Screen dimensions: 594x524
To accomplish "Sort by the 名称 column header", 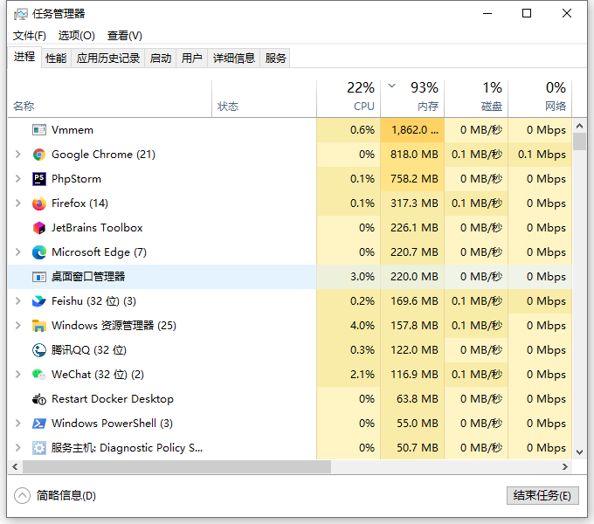I will (x=109, y=99).
